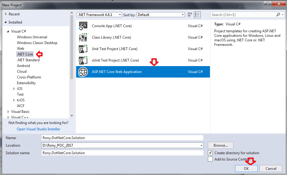Select Unit Test Project (.NET Core) template

tap(143, 49)
